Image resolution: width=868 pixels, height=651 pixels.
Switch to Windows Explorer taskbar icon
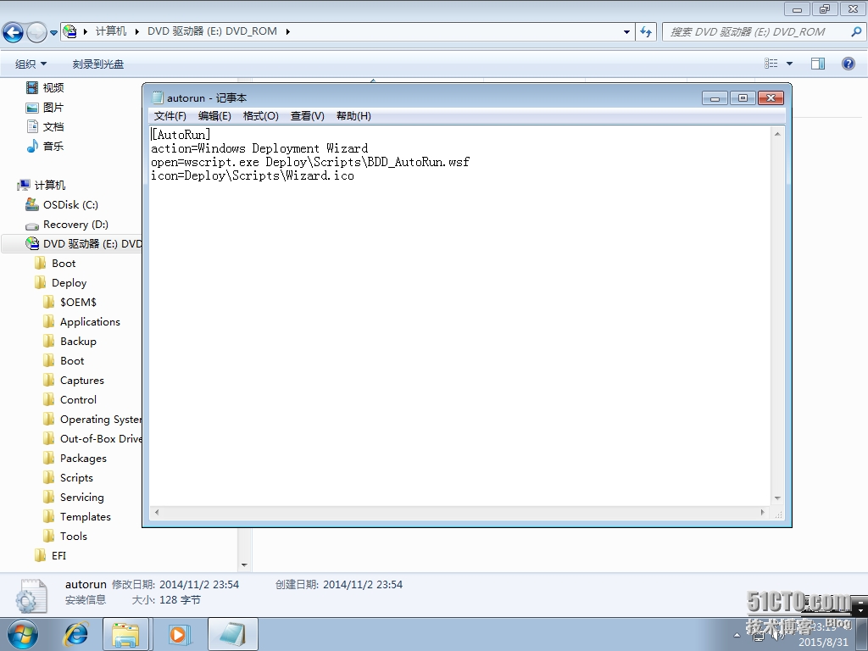125,634
